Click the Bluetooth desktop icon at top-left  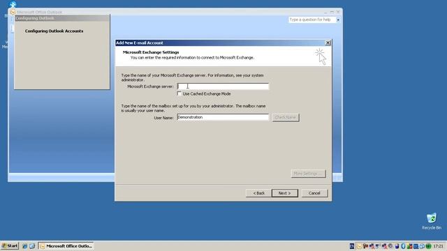click(x=13, y=5)
